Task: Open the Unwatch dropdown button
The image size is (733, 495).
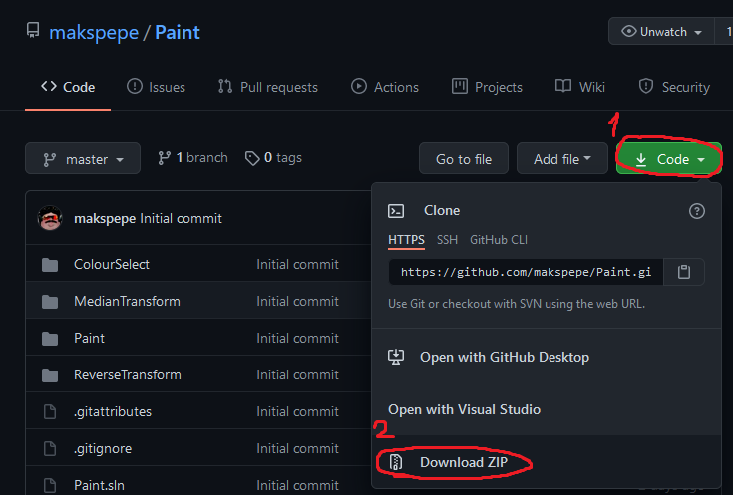Action: (x=661, y=31)
